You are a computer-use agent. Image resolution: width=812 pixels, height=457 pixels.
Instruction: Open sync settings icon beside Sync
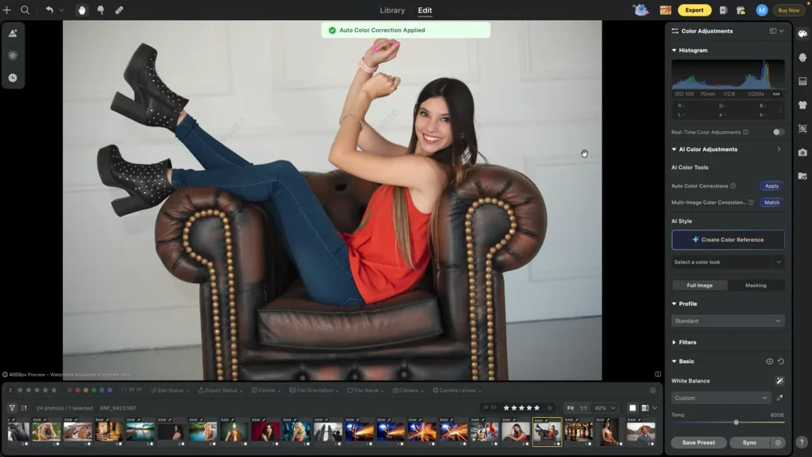(x=778, y=443)
